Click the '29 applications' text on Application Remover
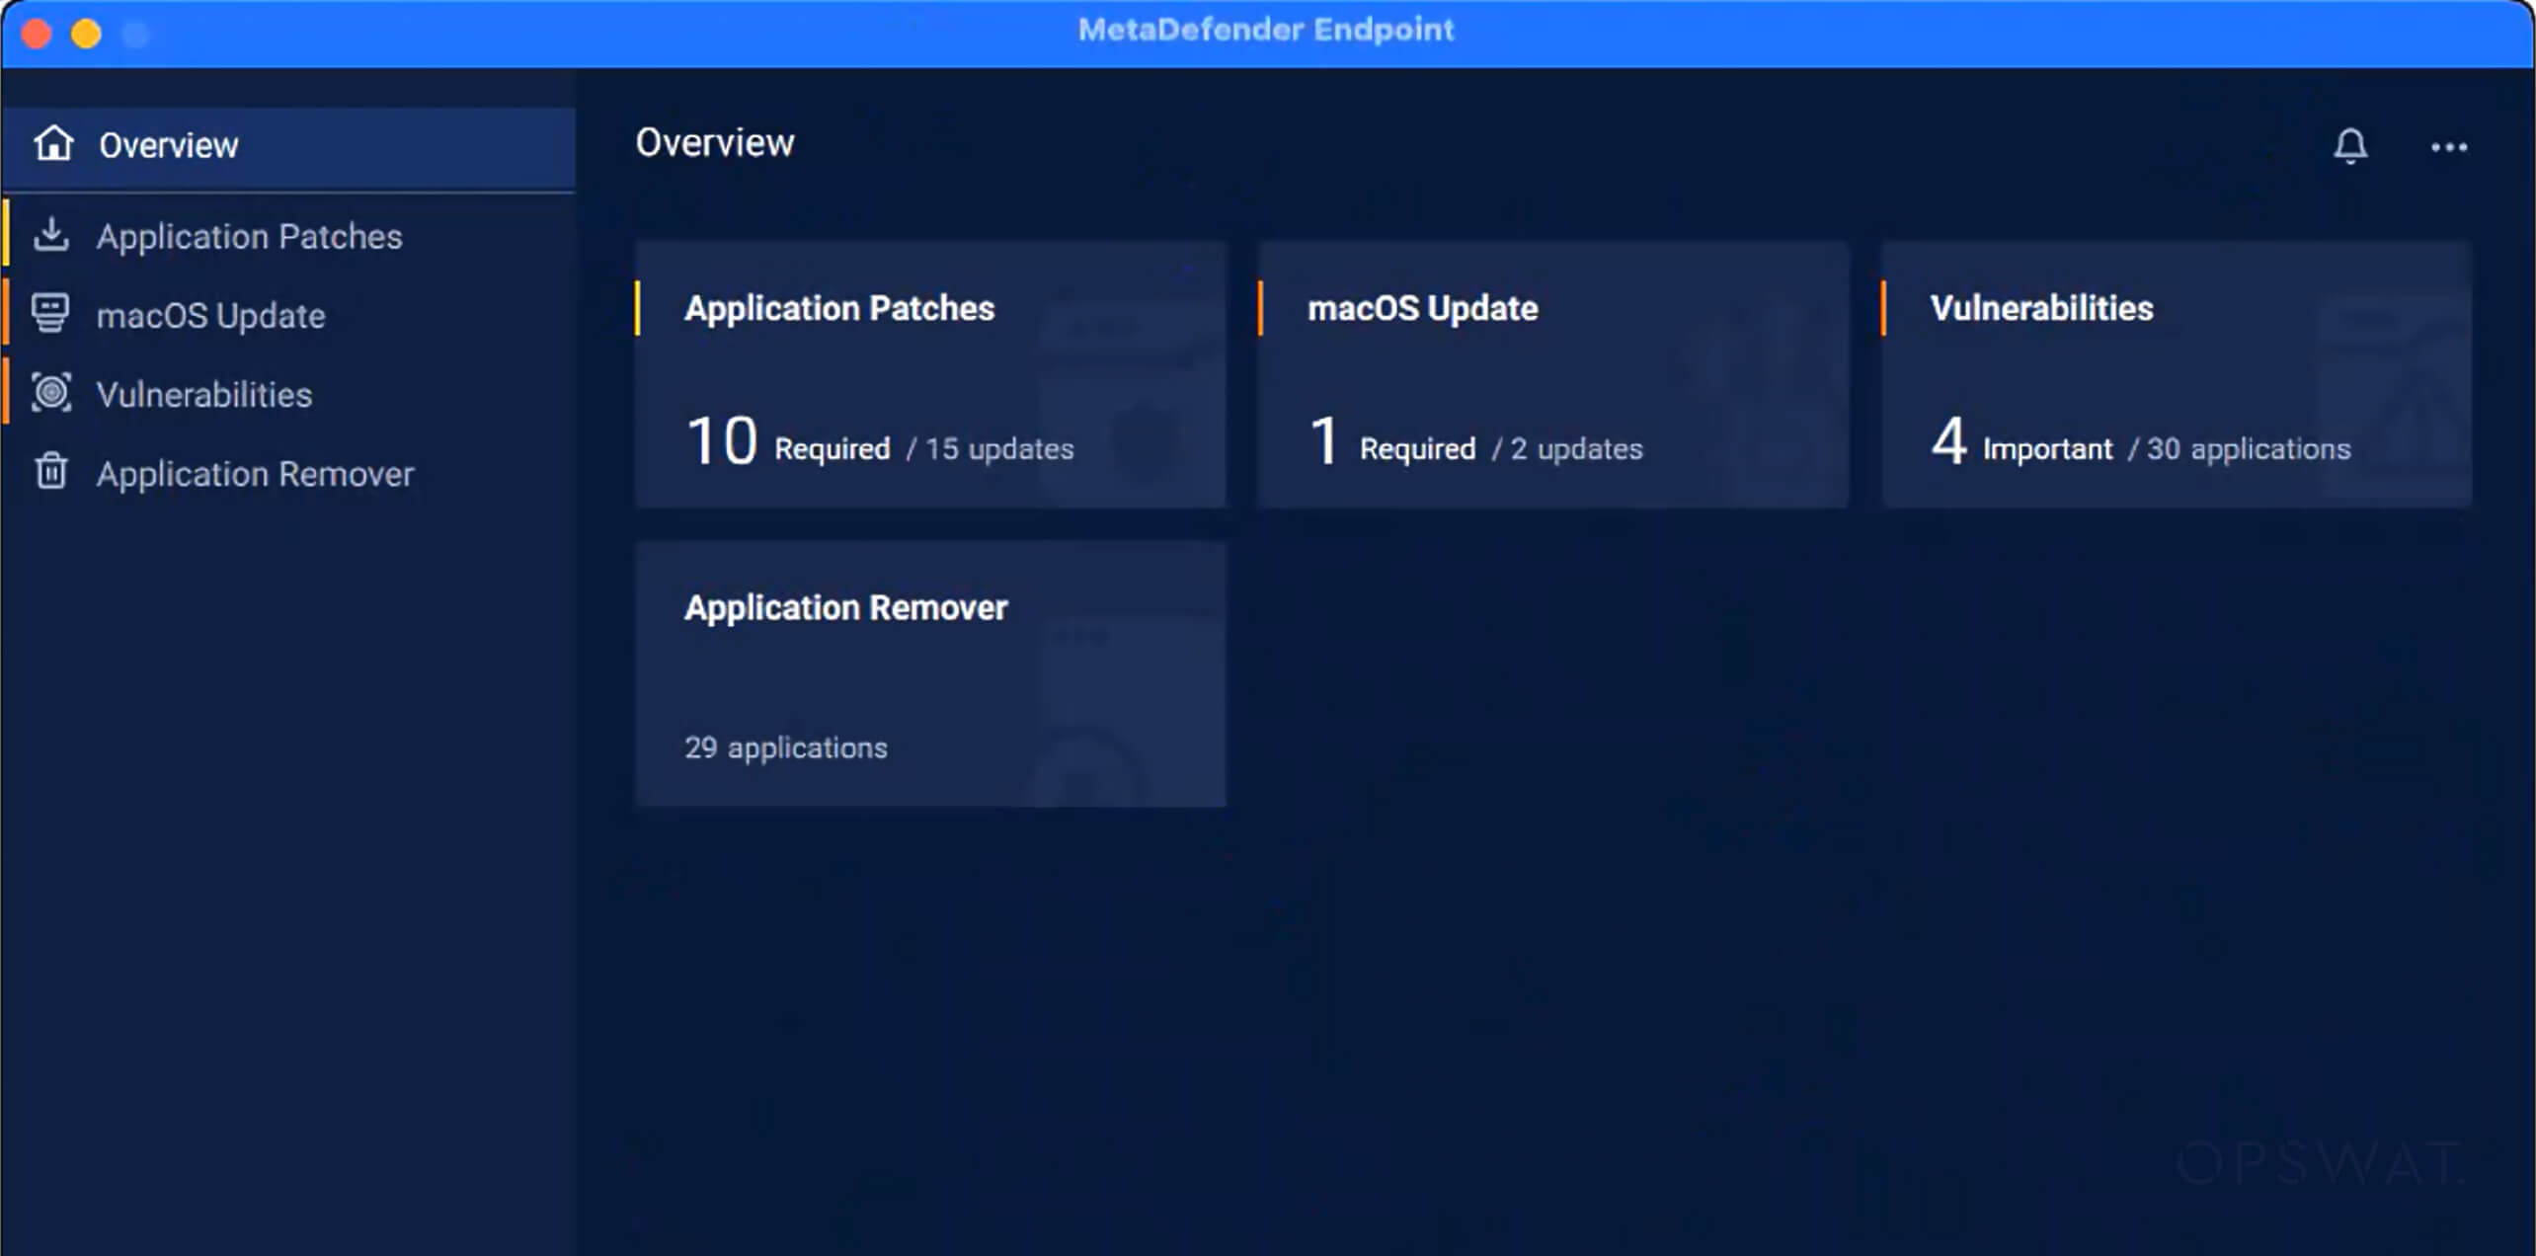Image resolution: width=2536 pixels, height=1256 pixels. point(785,747)
